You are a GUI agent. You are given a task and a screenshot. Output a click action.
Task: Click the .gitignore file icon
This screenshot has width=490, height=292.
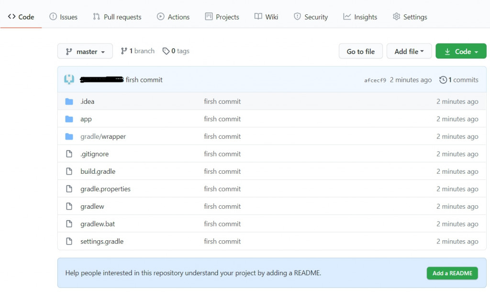69,154
